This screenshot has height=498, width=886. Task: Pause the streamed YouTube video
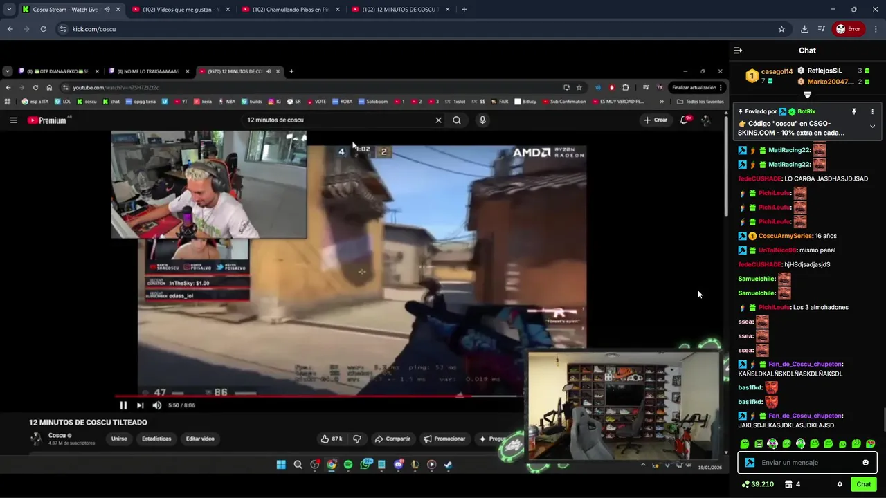(x=123, y=405)
